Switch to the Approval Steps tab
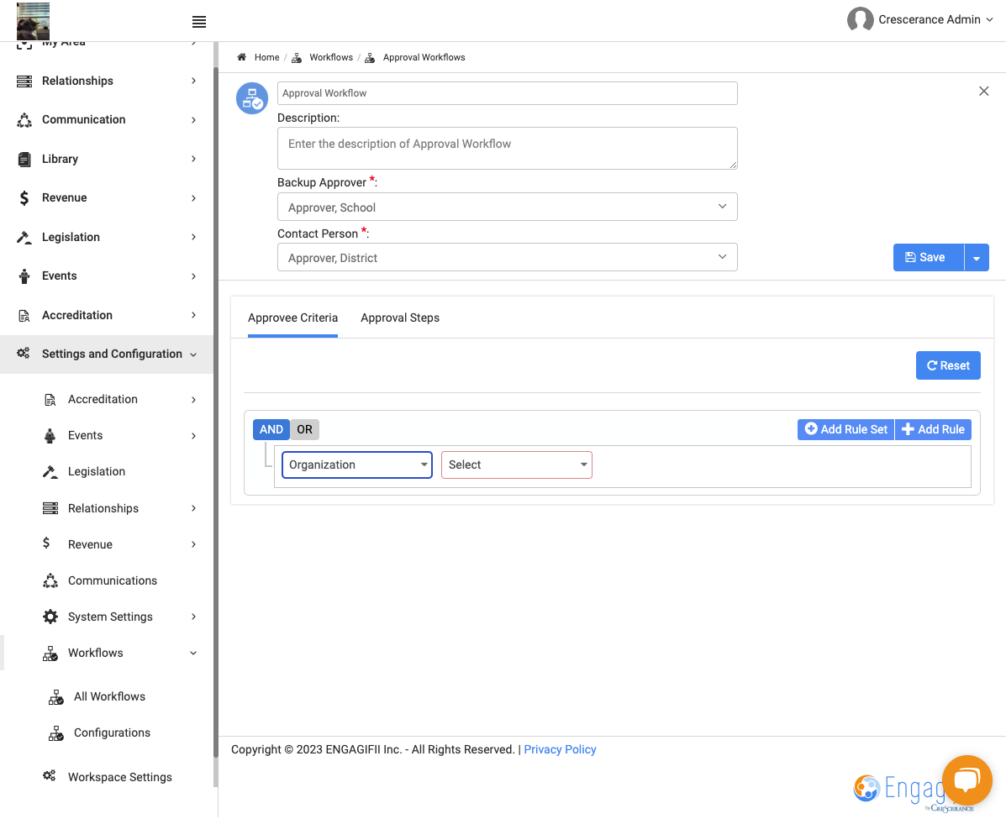1006x819 pixels. pyautogui.click(x=400, y=318)
